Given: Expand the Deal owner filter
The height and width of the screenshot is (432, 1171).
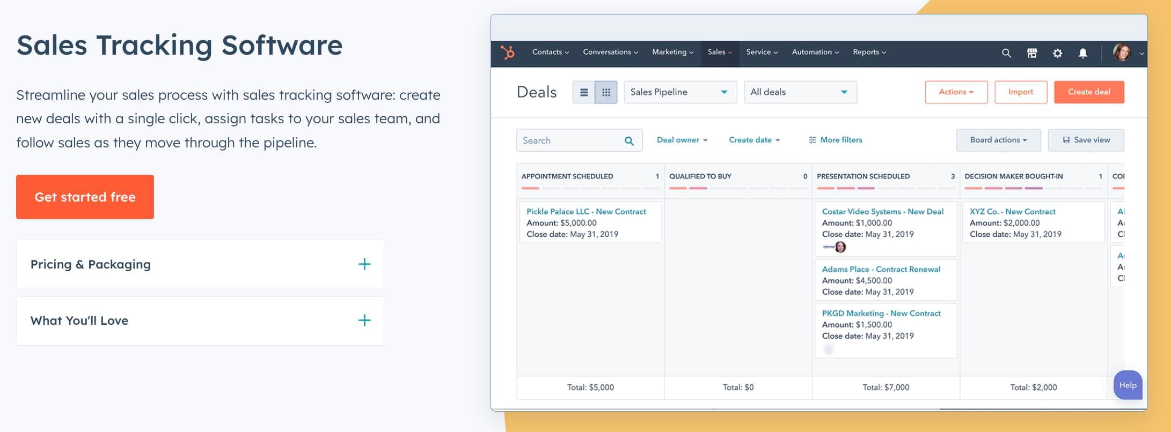Looking at the screenshot, I should click(x=682, y=140).
